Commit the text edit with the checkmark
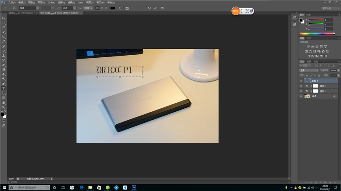The image size is (341, 191). click(155, 8)
